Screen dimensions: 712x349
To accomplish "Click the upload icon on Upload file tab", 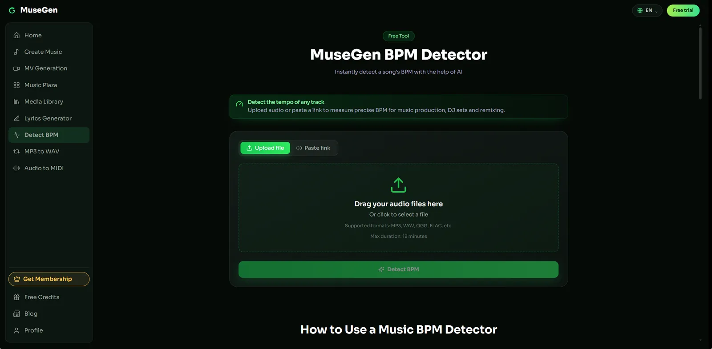I will (249, 148).
